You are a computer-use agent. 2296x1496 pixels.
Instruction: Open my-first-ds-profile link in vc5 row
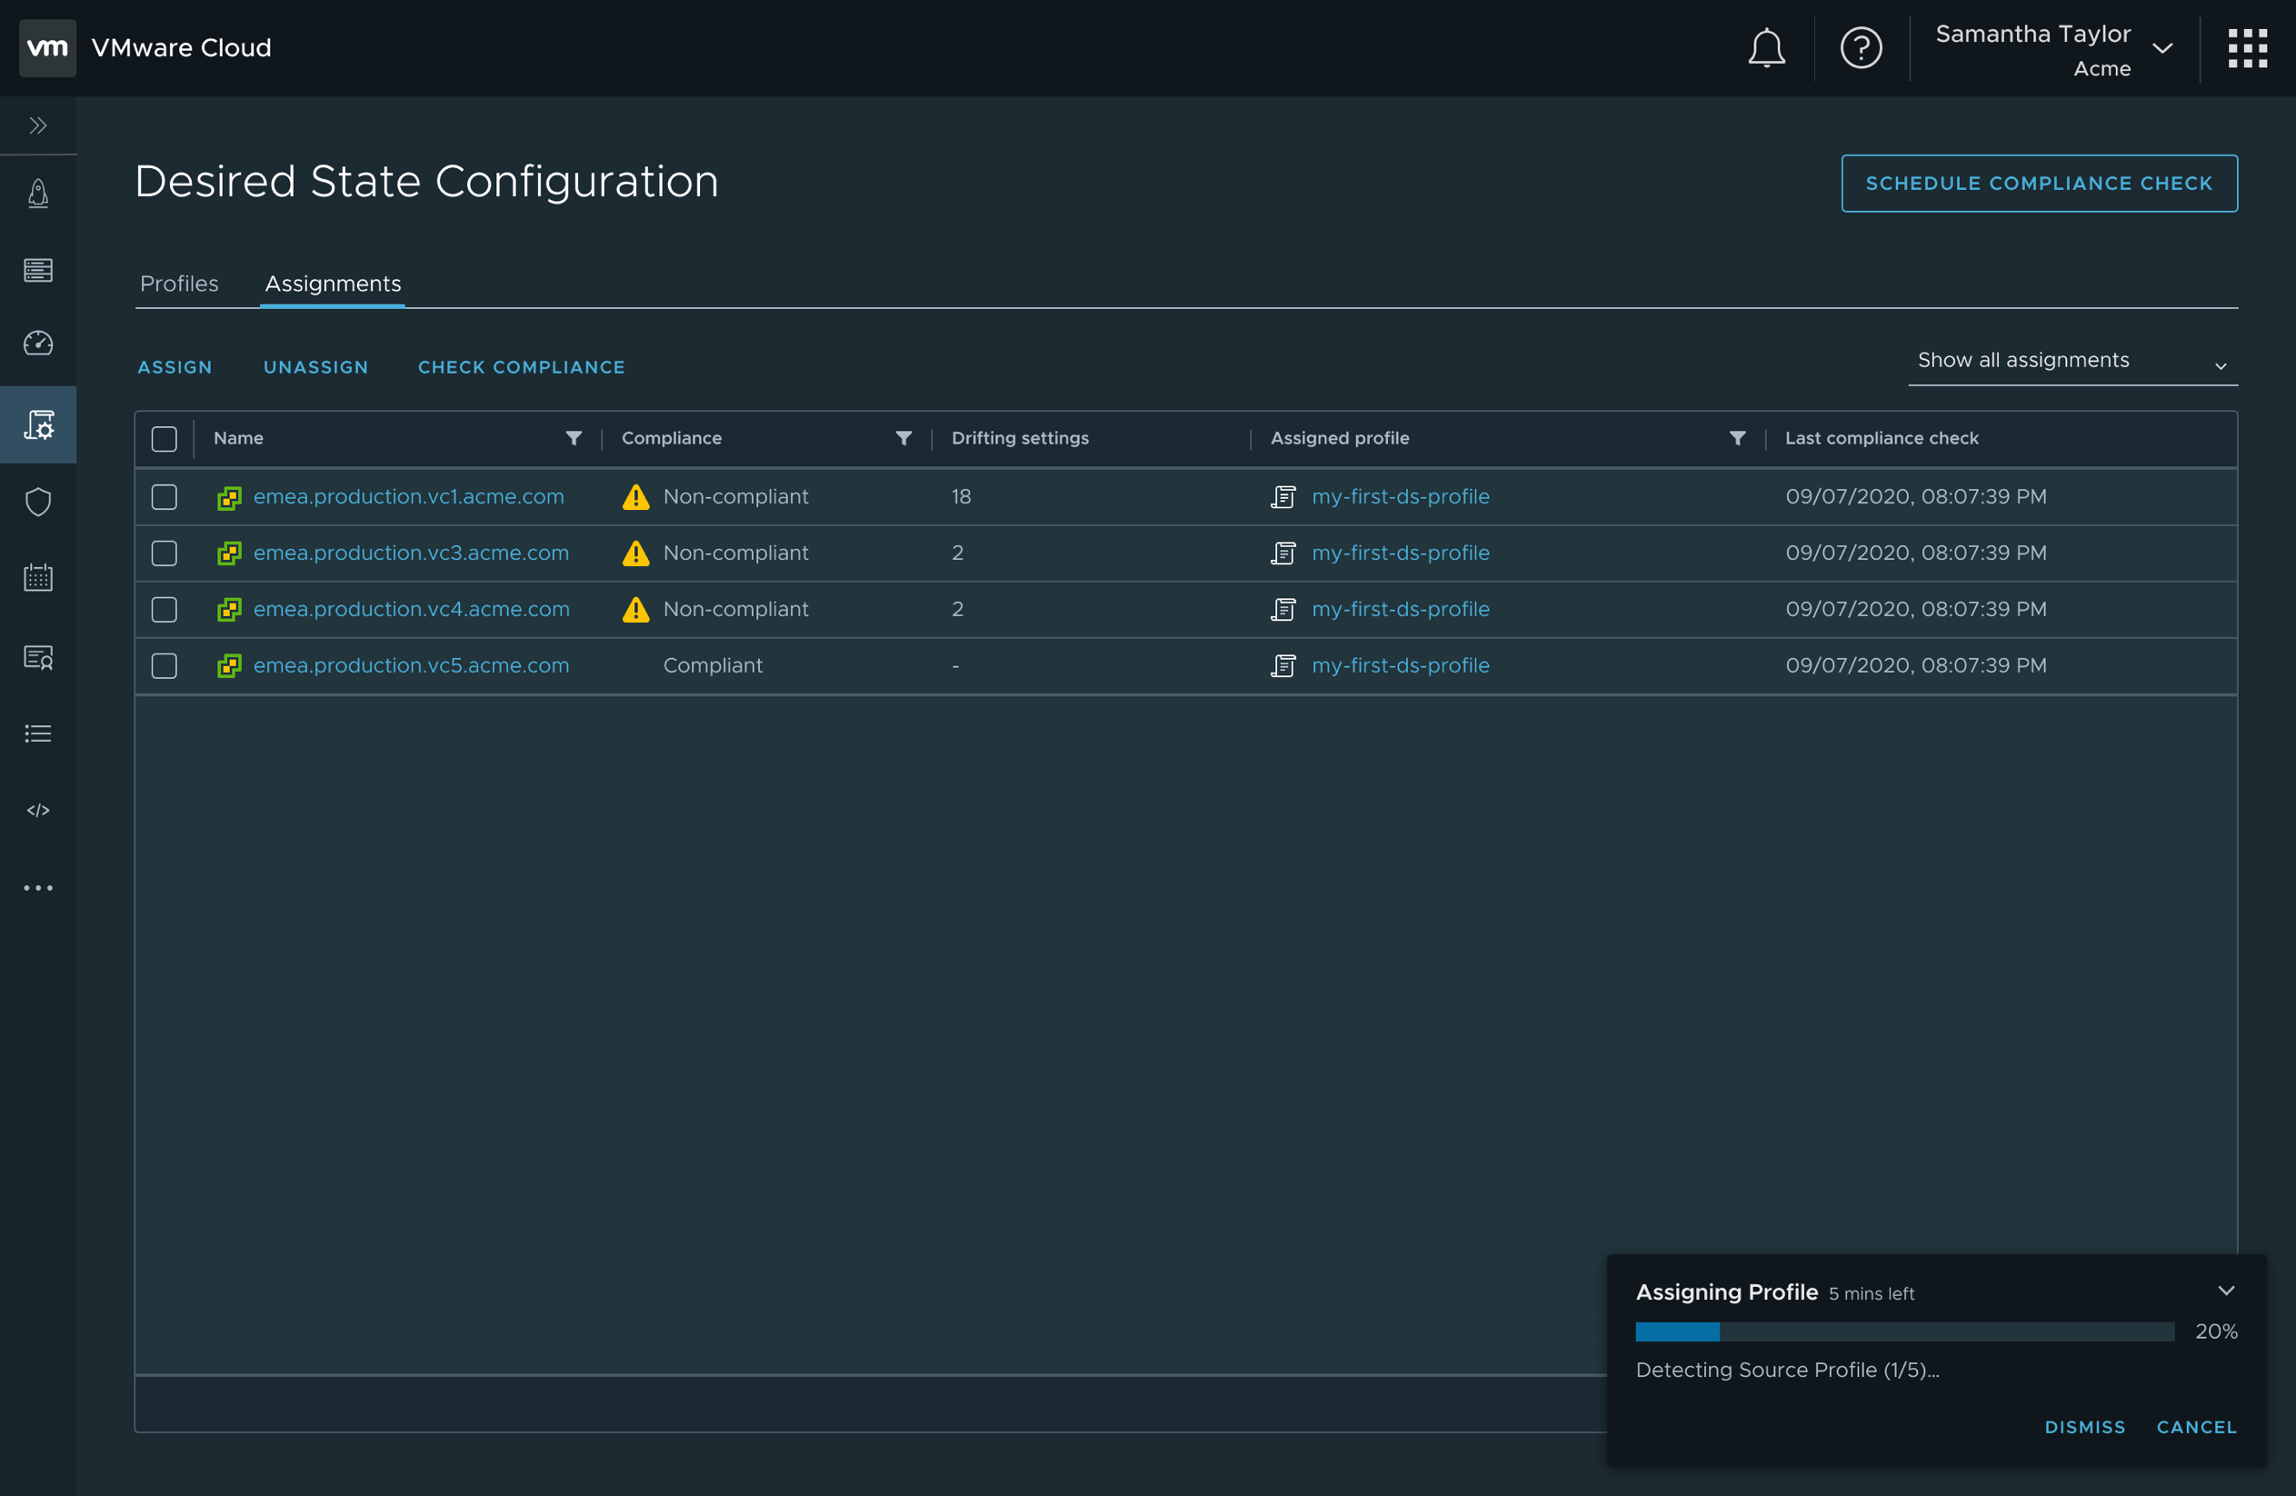click(x=1400, y=665)
